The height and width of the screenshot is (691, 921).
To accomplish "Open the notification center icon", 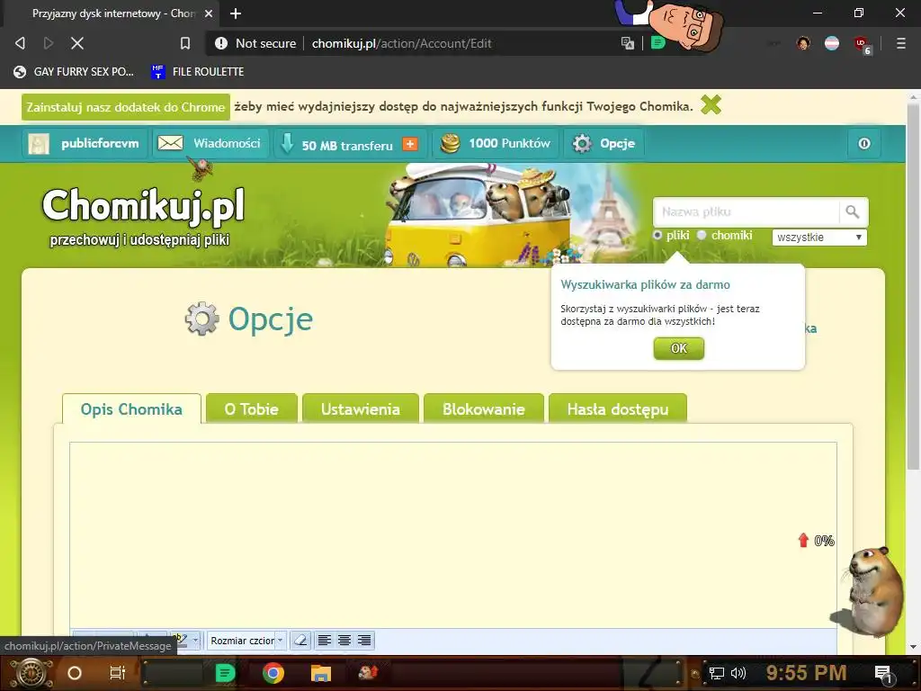I will [883, 674].
